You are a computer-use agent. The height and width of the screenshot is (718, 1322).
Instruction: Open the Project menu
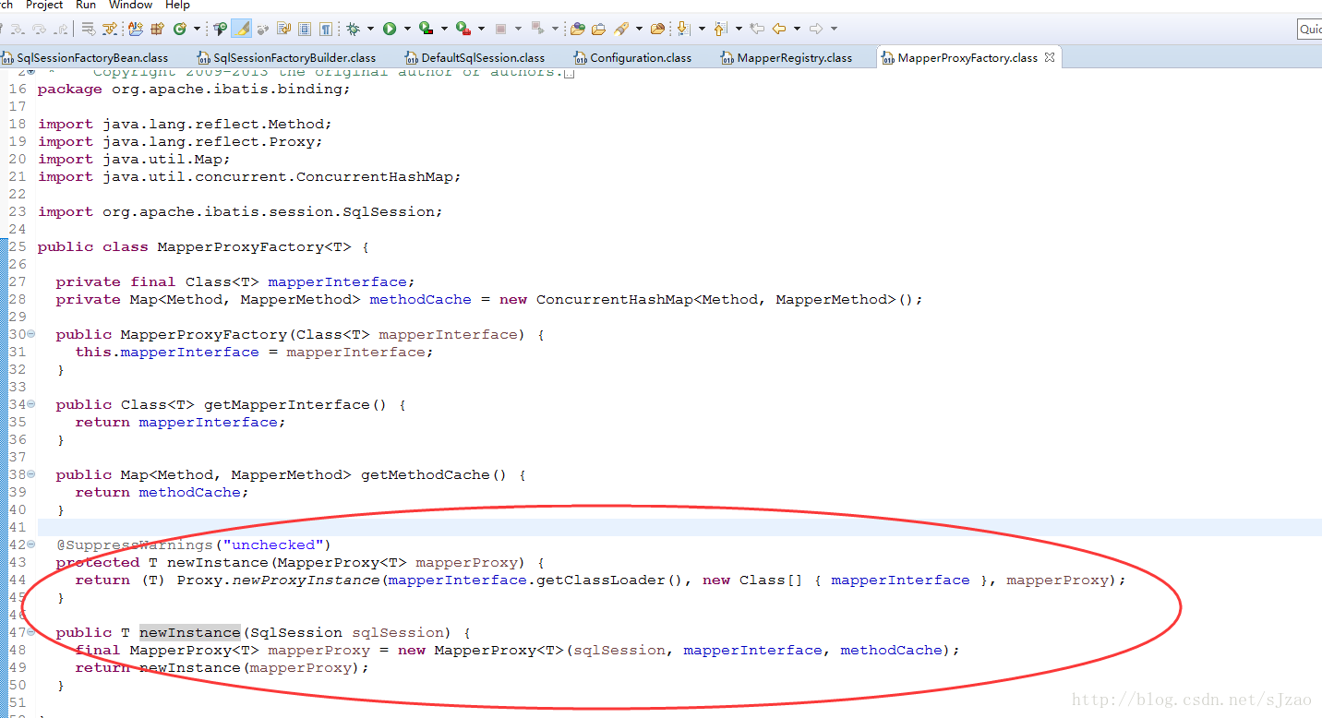44,5
